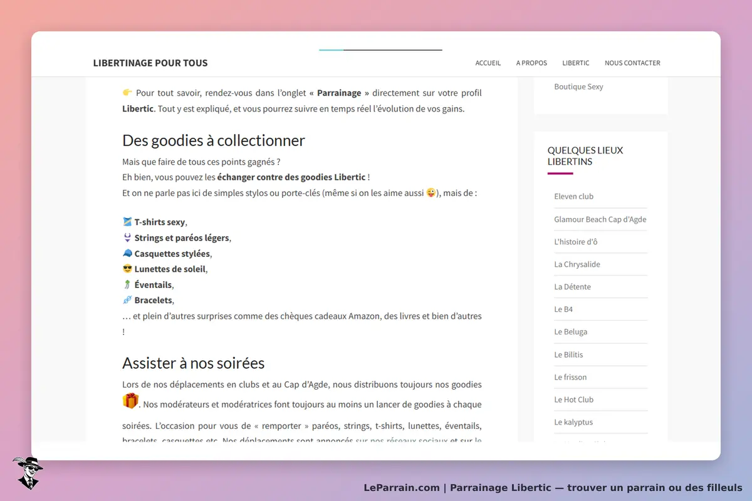Open the Le frisson link

(570, 377)
